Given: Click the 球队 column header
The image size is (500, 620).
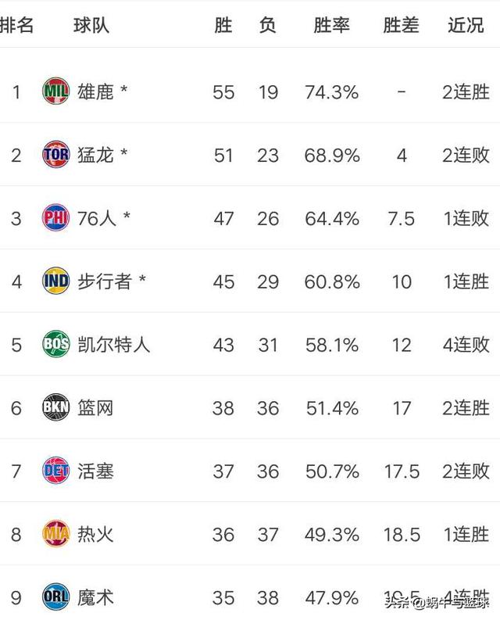Looking at the screenshot, I should click(91, 26).
